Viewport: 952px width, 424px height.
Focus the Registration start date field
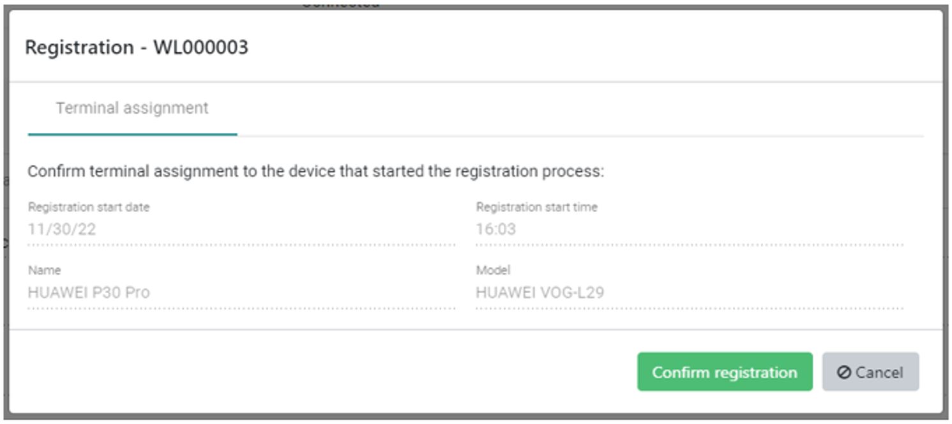[x=241, y=229]
